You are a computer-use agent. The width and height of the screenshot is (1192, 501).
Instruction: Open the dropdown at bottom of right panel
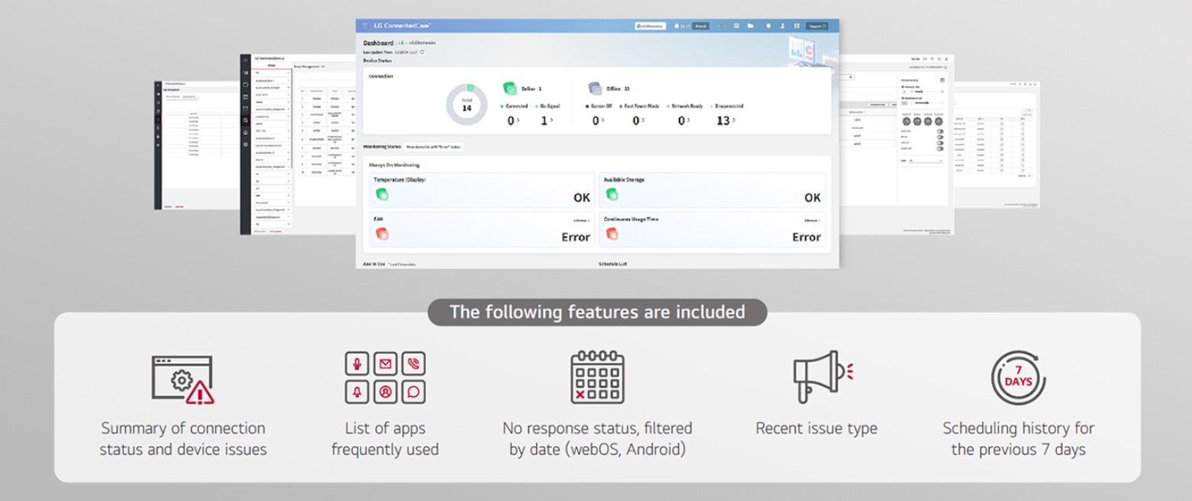[925, 161]
